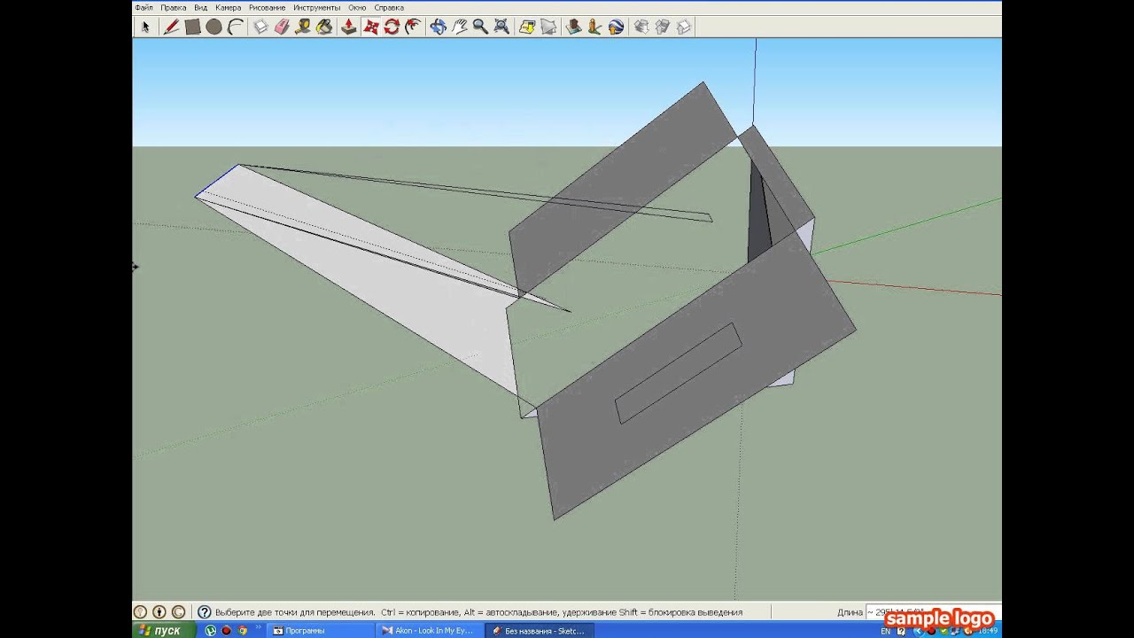Pick the pink Eraser tool
The image size is (1134, 638).
point(282,27)
